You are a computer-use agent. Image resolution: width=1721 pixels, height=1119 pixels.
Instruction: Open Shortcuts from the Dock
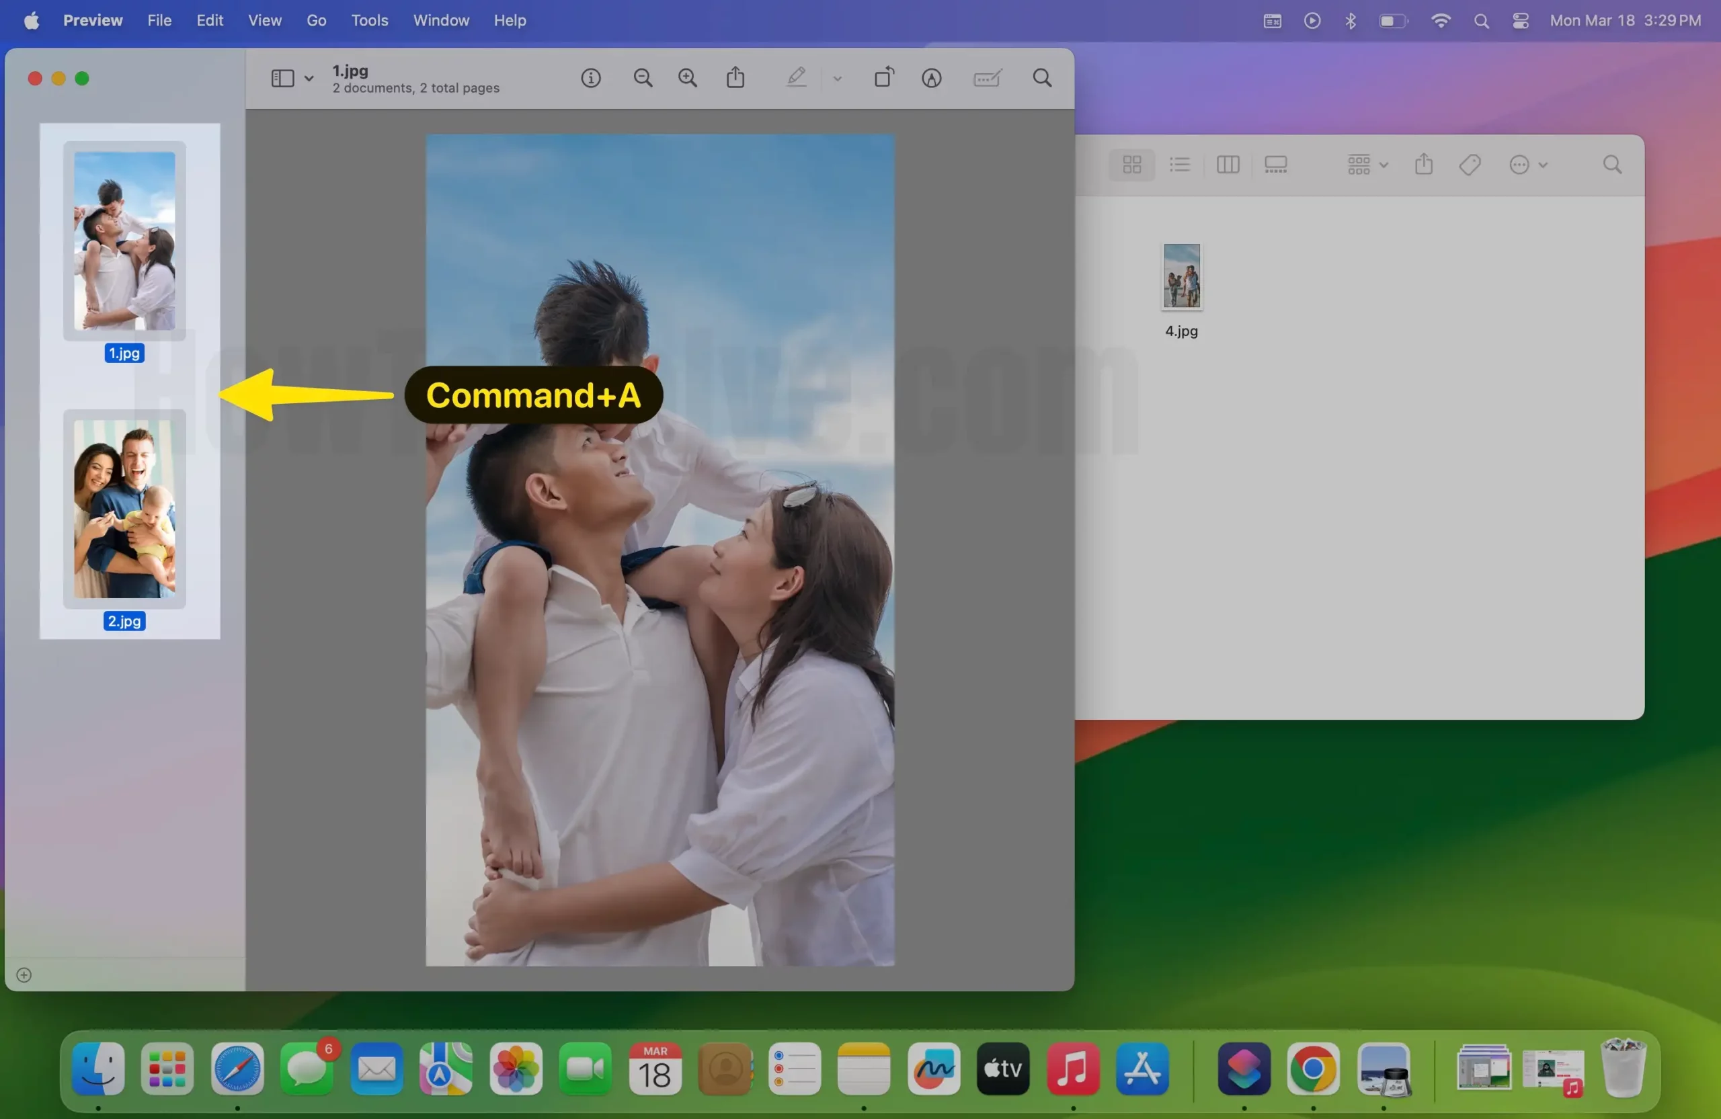pyautogui.click(x=1244, y=1069)
